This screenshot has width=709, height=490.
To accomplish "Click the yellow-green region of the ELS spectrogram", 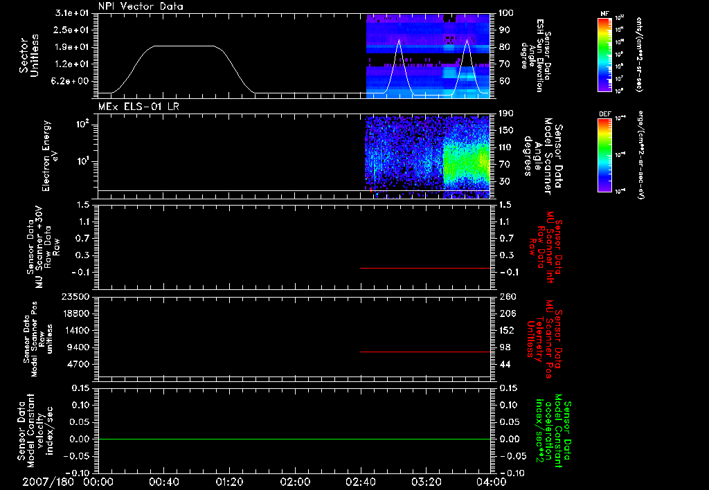I will point(466,163).
